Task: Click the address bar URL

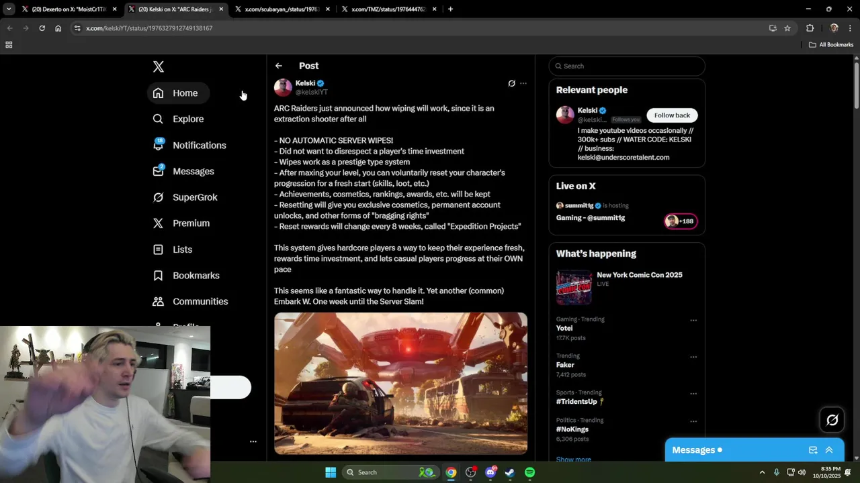Action: point(149,28)
